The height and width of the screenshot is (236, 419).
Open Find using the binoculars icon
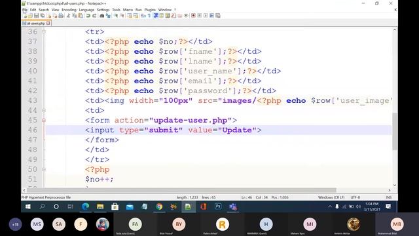click(x=102, y=16)
